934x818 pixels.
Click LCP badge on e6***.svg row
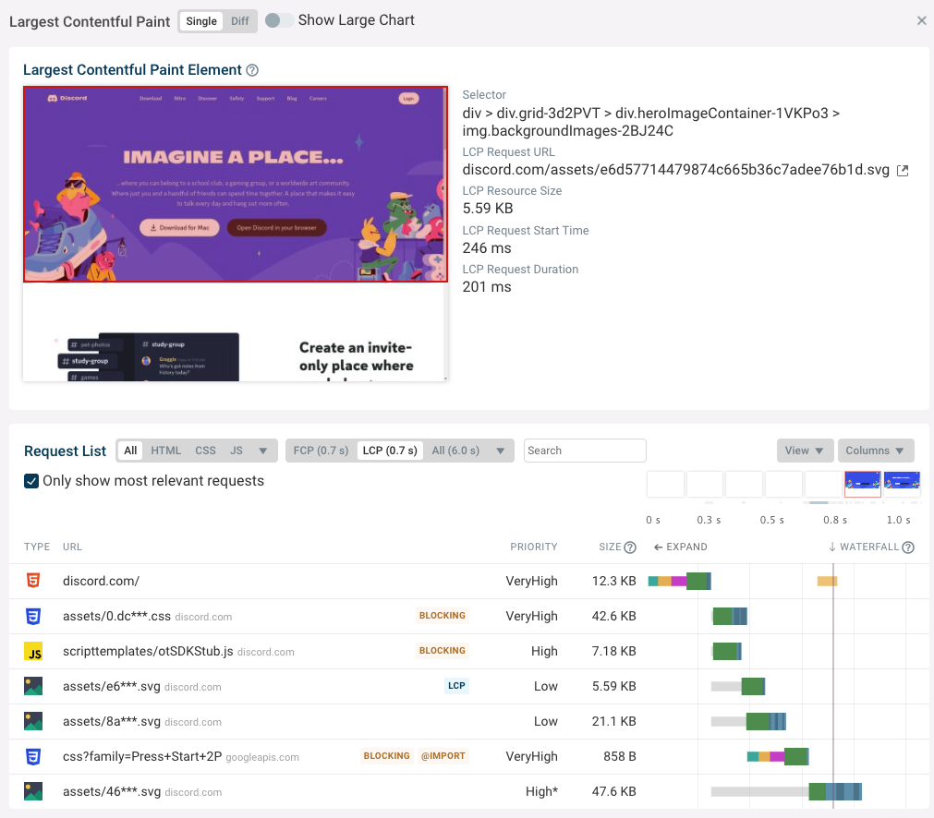456,686
